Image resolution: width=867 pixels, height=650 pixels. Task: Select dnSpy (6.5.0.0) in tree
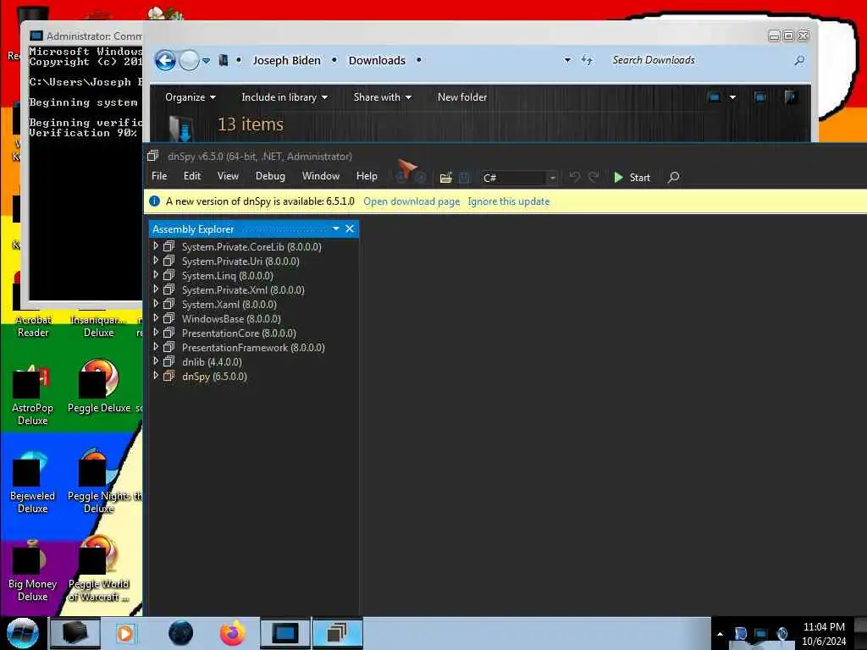coord(214,377)
